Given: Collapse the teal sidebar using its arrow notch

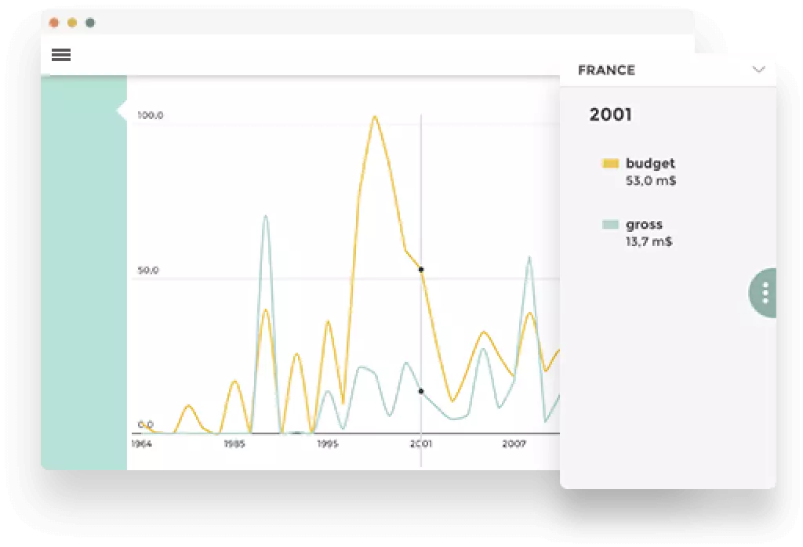Looking at the screenshot, I should pos(122,110).
